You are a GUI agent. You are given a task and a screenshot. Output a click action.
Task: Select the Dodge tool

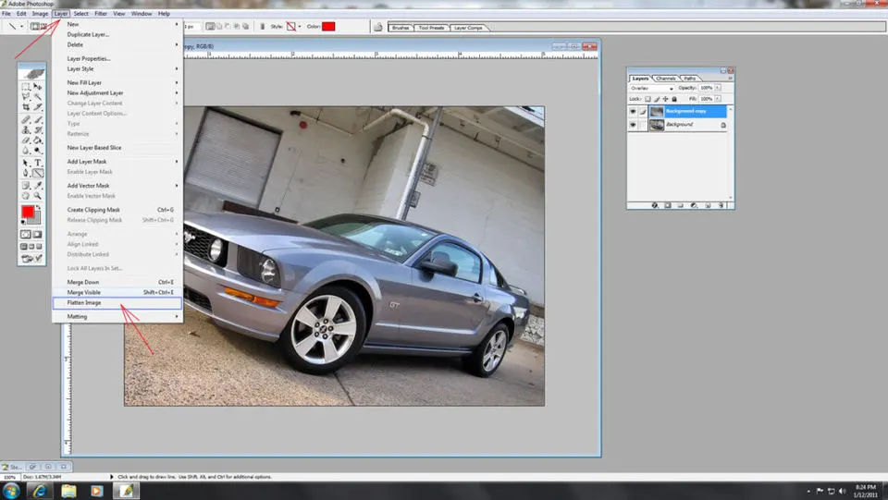coord(37,150)
